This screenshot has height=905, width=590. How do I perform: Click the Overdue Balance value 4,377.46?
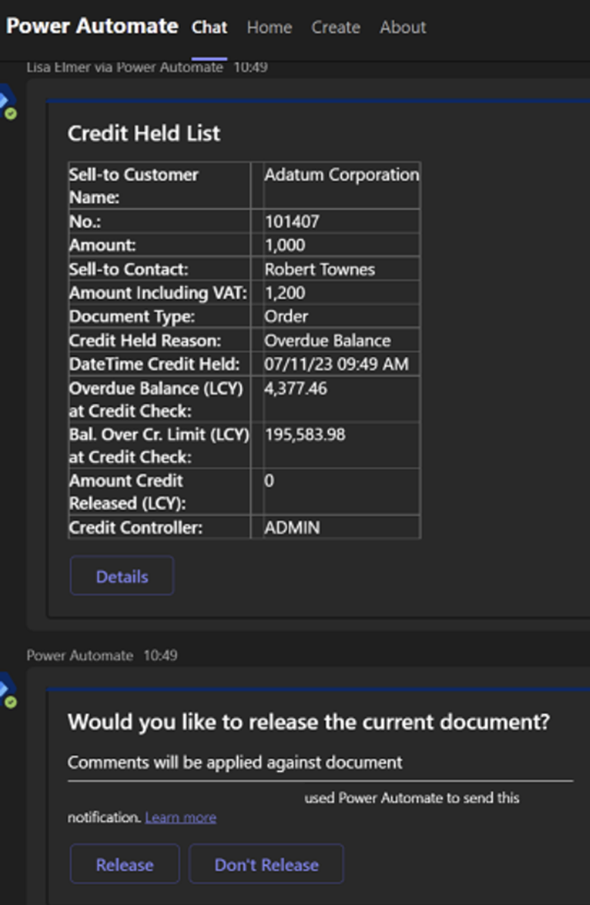pyautogui.click(x=295, y=388)
